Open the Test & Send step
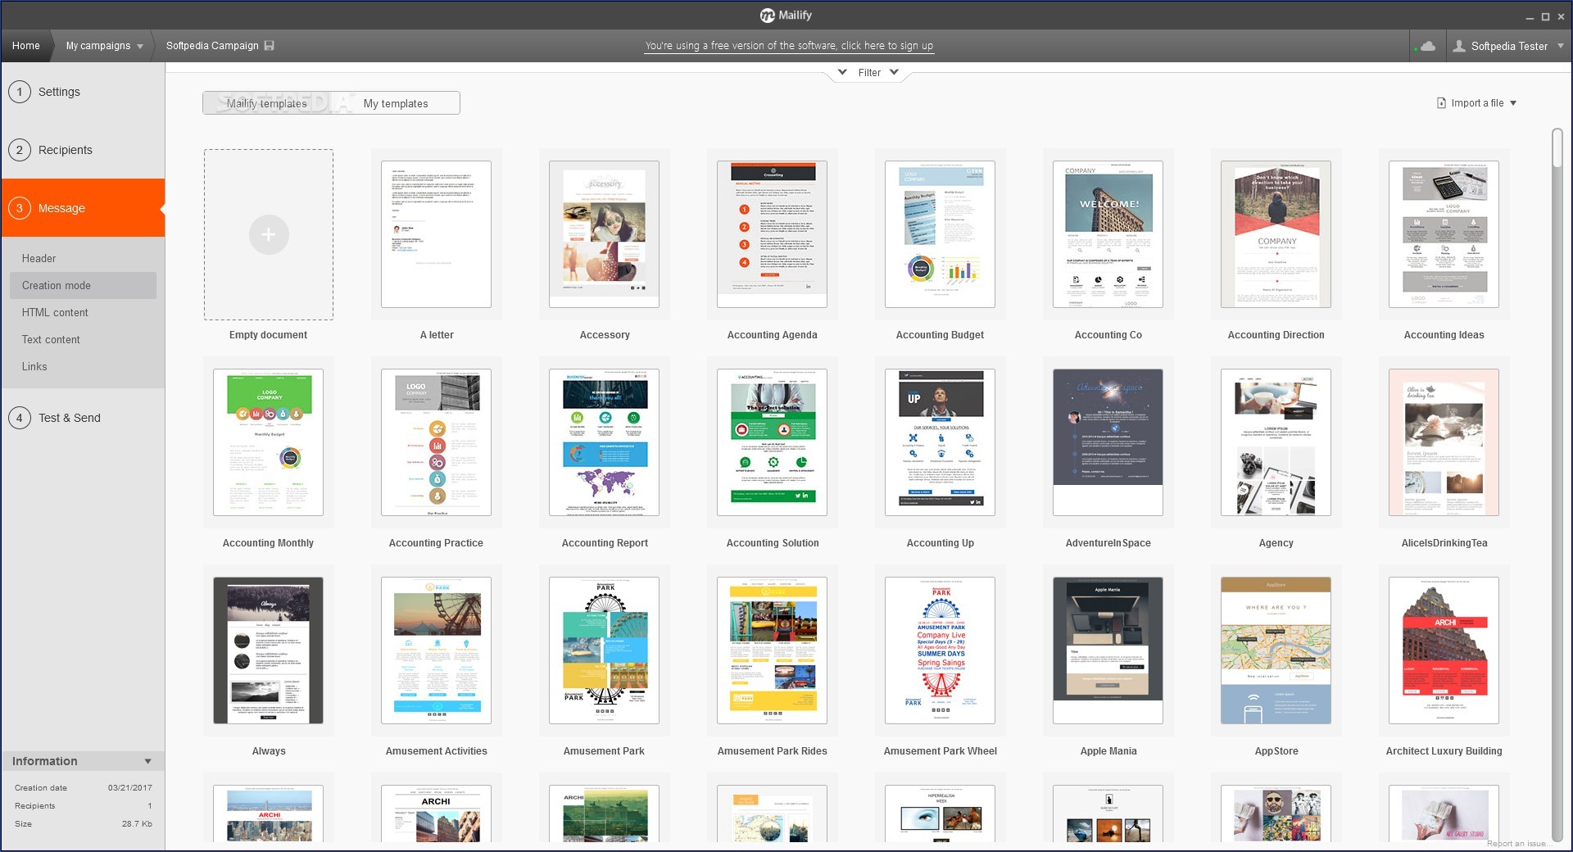Viewport: 1573px width, 852px height. (70, 418)
